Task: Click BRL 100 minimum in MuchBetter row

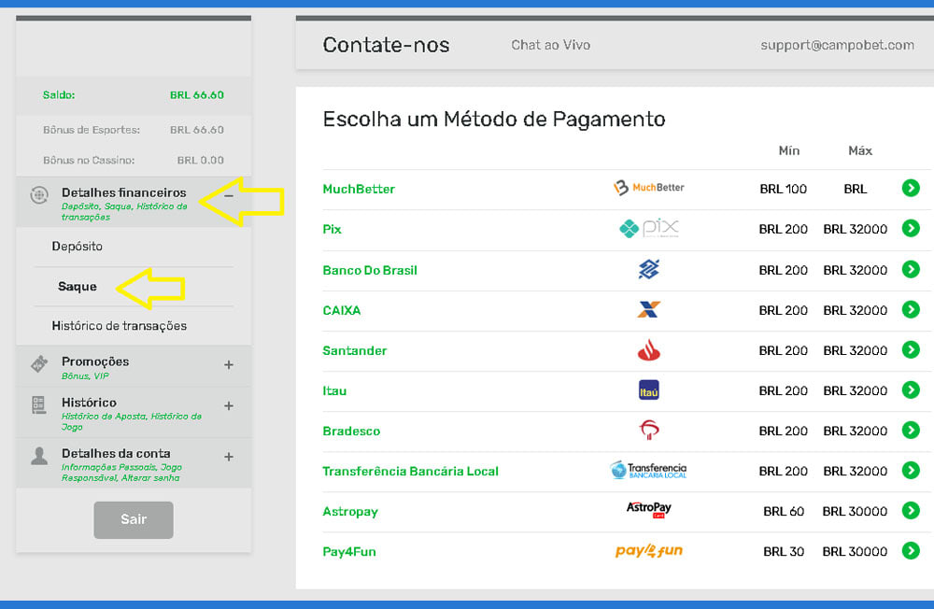Action: (x=783, y=190)
